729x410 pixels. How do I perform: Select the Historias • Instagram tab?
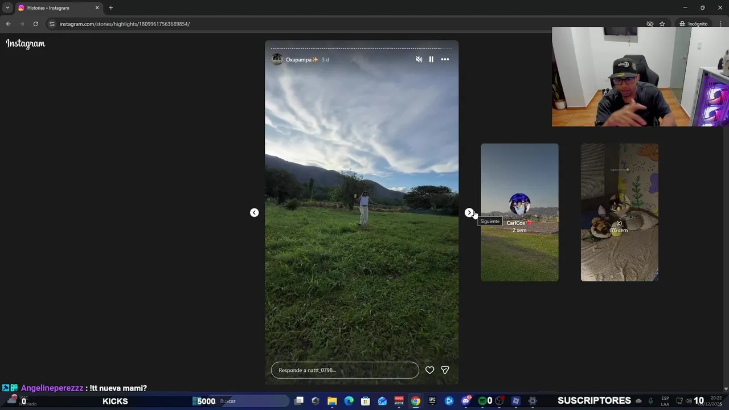pos(58,8)
